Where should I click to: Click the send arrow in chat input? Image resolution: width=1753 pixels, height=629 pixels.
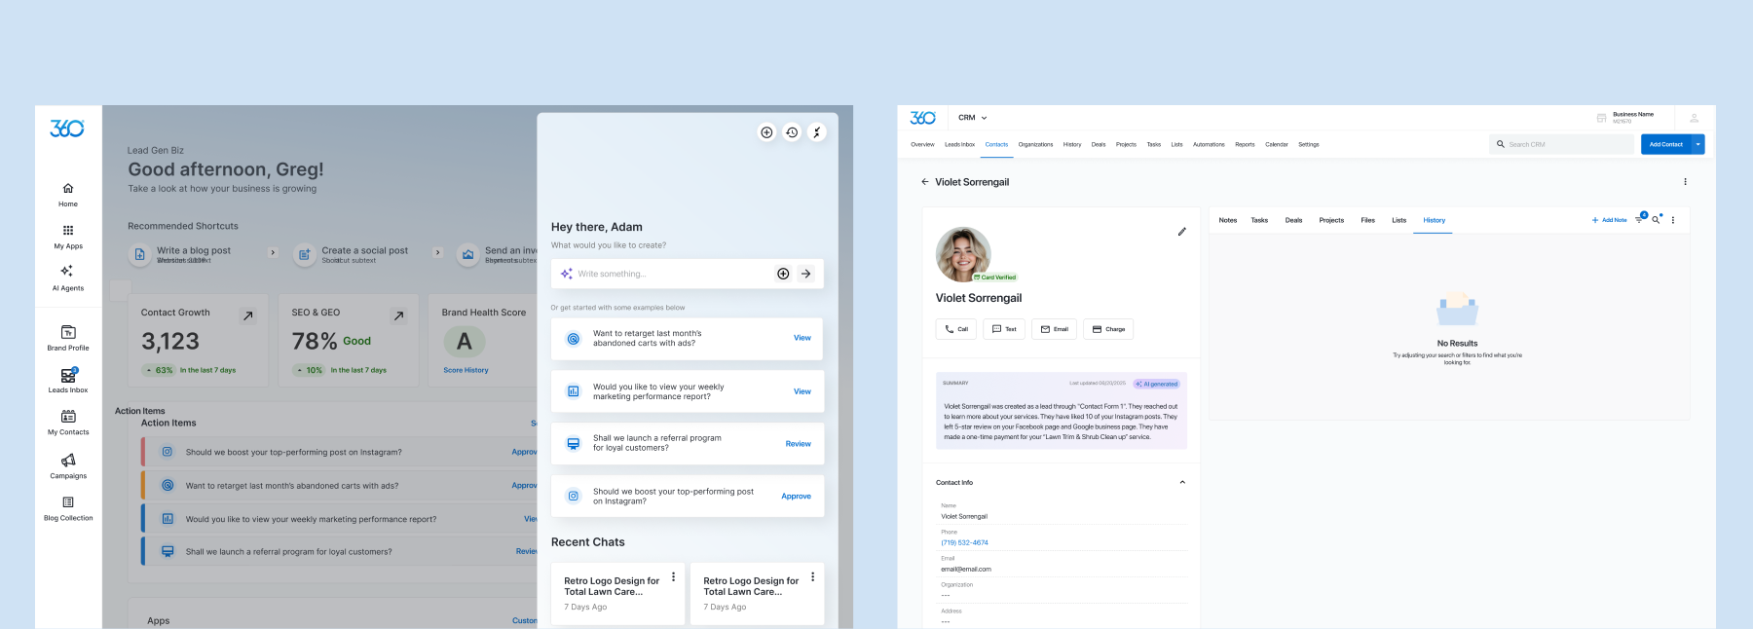(806, 274)
